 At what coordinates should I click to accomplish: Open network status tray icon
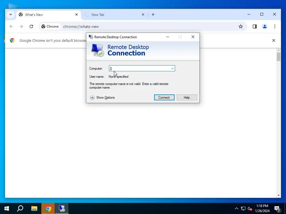coord(243,208)
